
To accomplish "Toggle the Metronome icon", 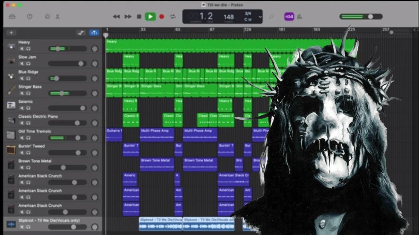I will coord(300,17).
